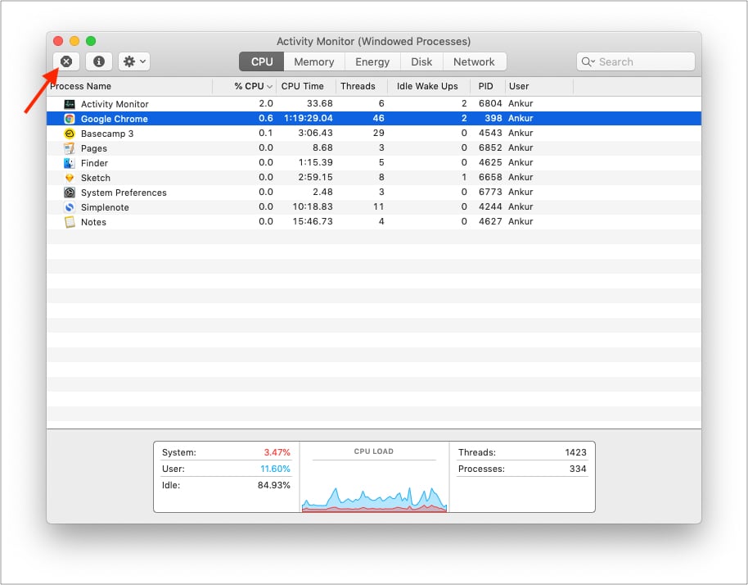Click the System Preferences icon in the list
Viewport: 748px width, 585px height.
click(70, 192)
